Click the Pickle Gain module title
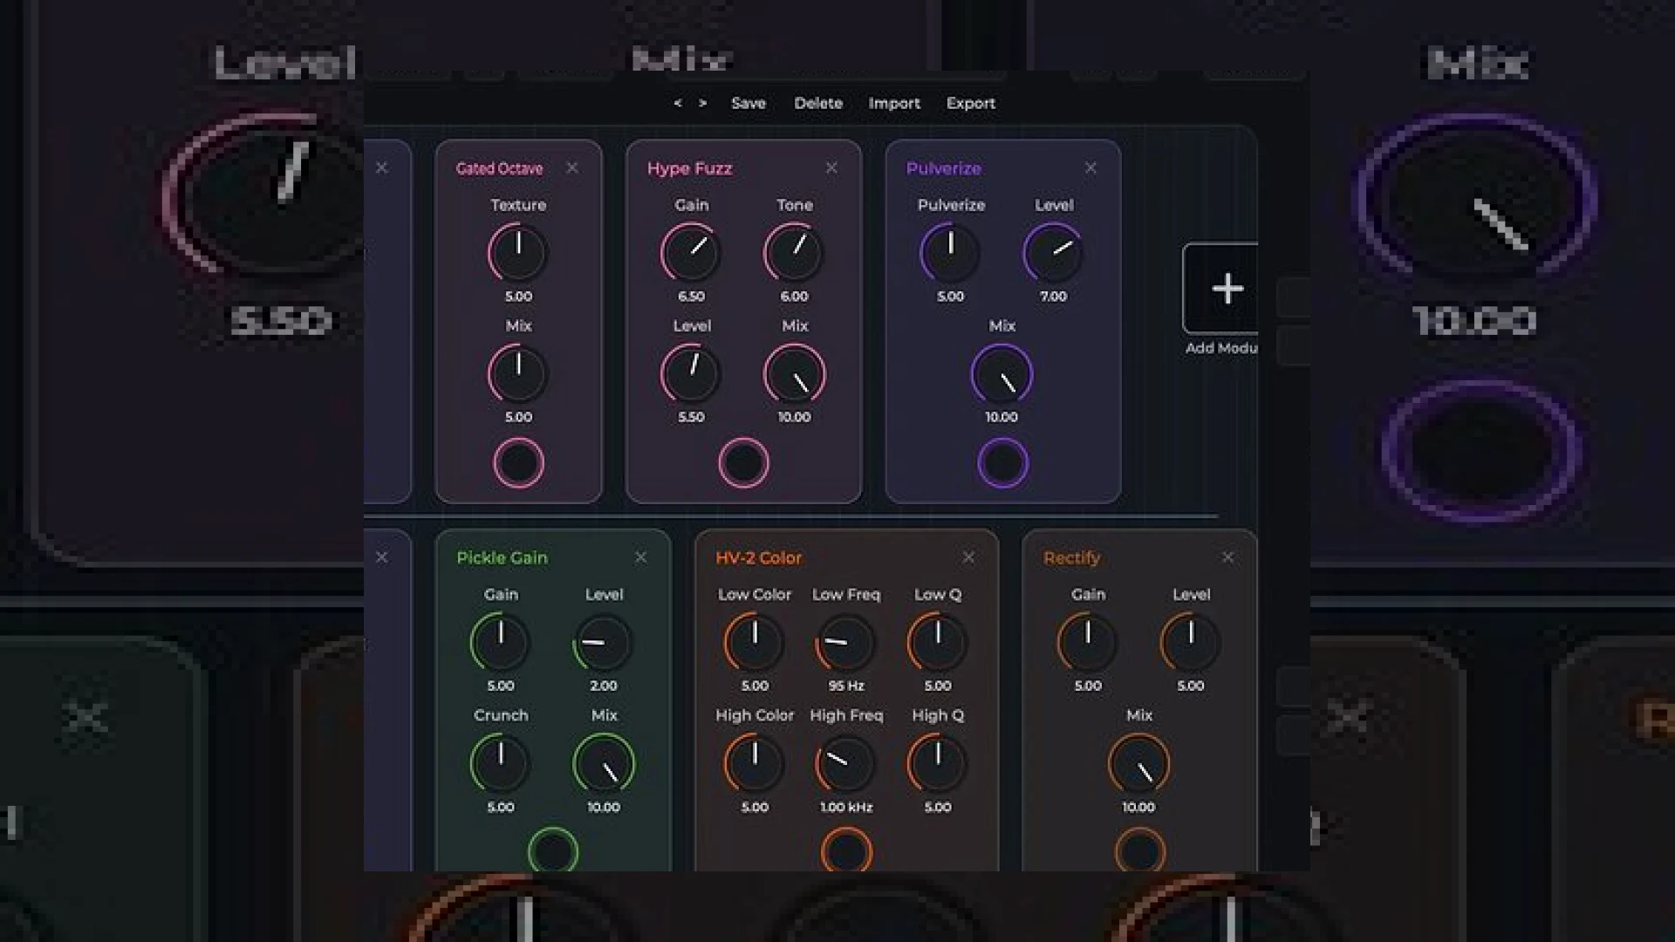The image size is (1675, 942). tap(502, 557)
